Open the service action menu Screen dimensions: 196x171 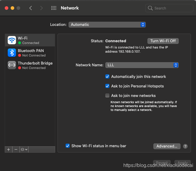coord(24,149)
